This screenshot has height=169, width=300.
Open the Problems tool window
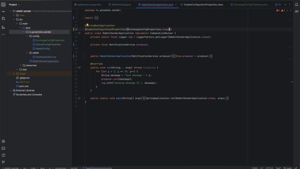pos(3,155)
